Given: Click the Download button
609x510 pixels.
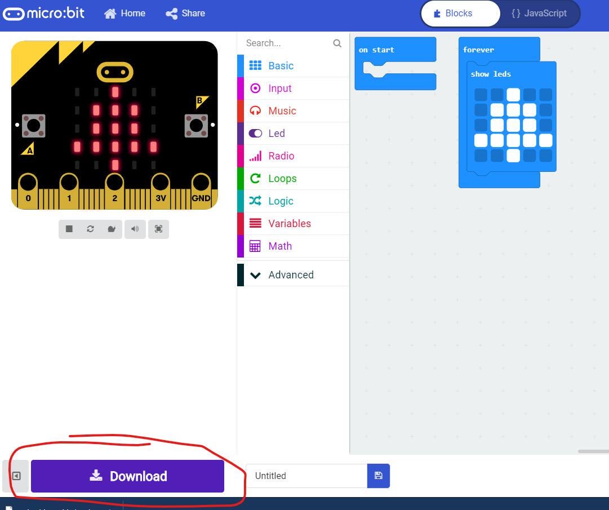Looking at the screenshot, I should [x=128, y=476].
